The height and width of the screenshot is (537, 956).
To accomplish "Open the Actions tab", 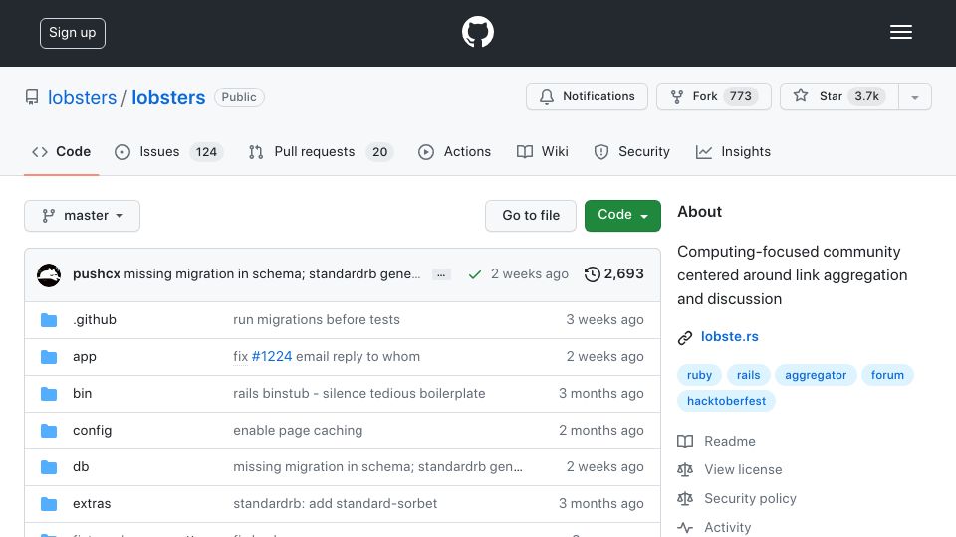I will pos(454,151).
